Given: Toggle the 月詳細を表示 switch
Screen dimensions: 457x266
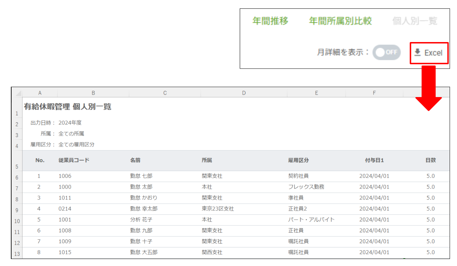Looking at the screenshot, I should tap(386, 53).
